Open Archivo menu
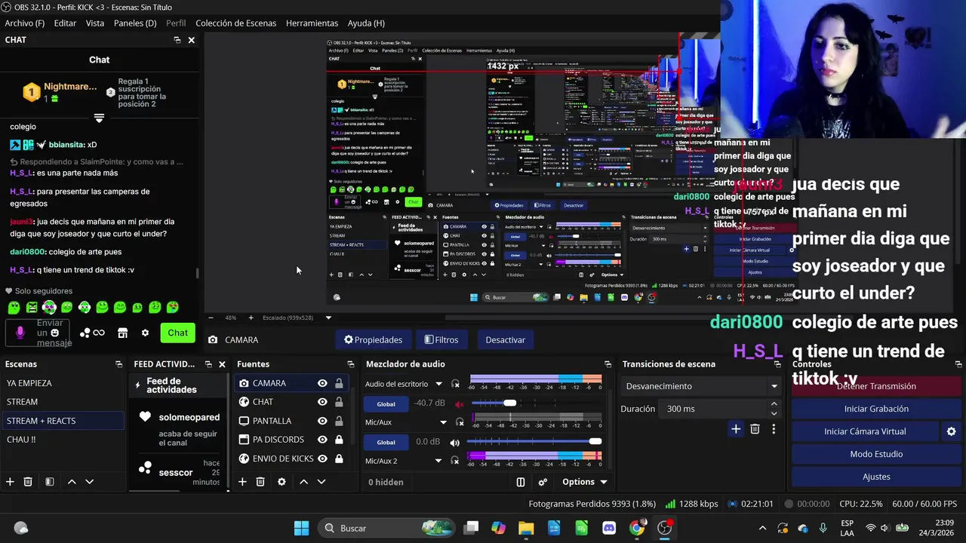The width and height of the screenshot is (966, 543). (x=24, y=23)
